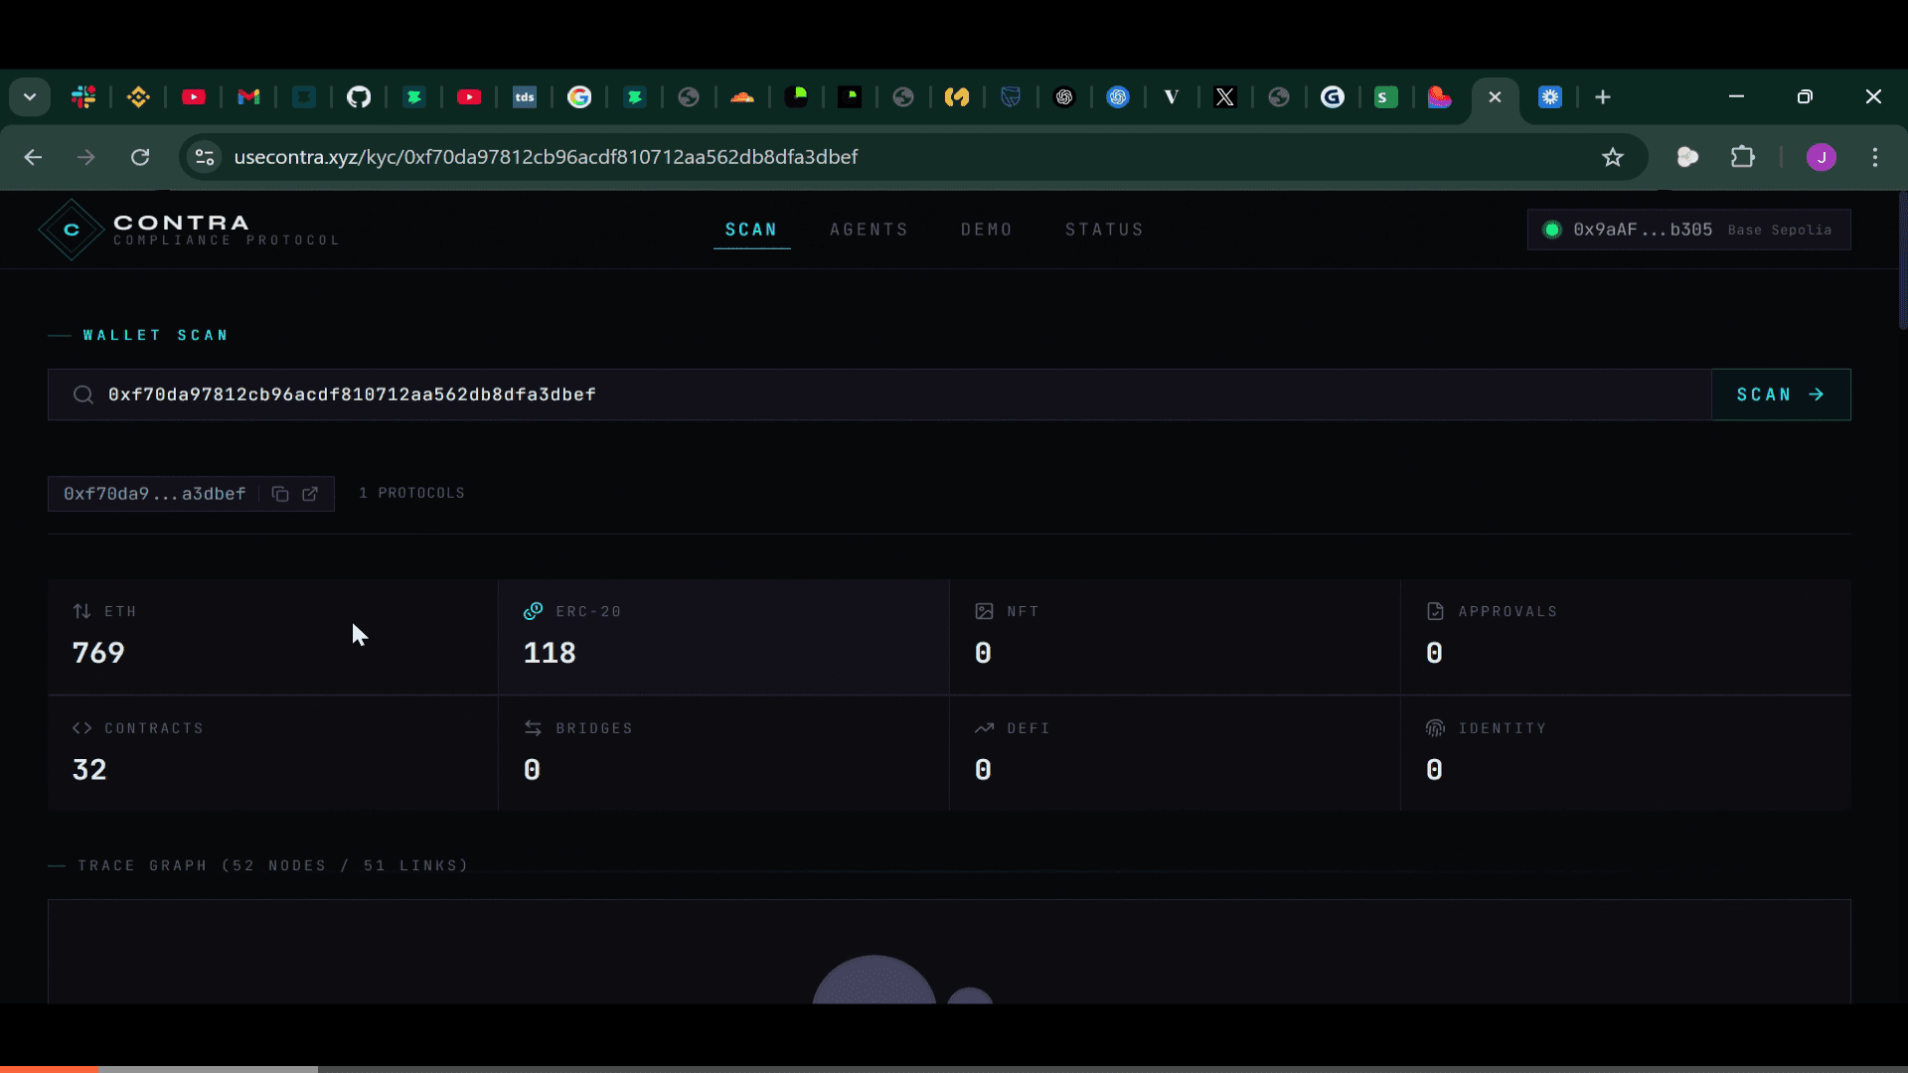This screenshot has height=1073, width=1908.
Task: Click the CONTRACTS code brackets icon
Action: click(81, 728)
